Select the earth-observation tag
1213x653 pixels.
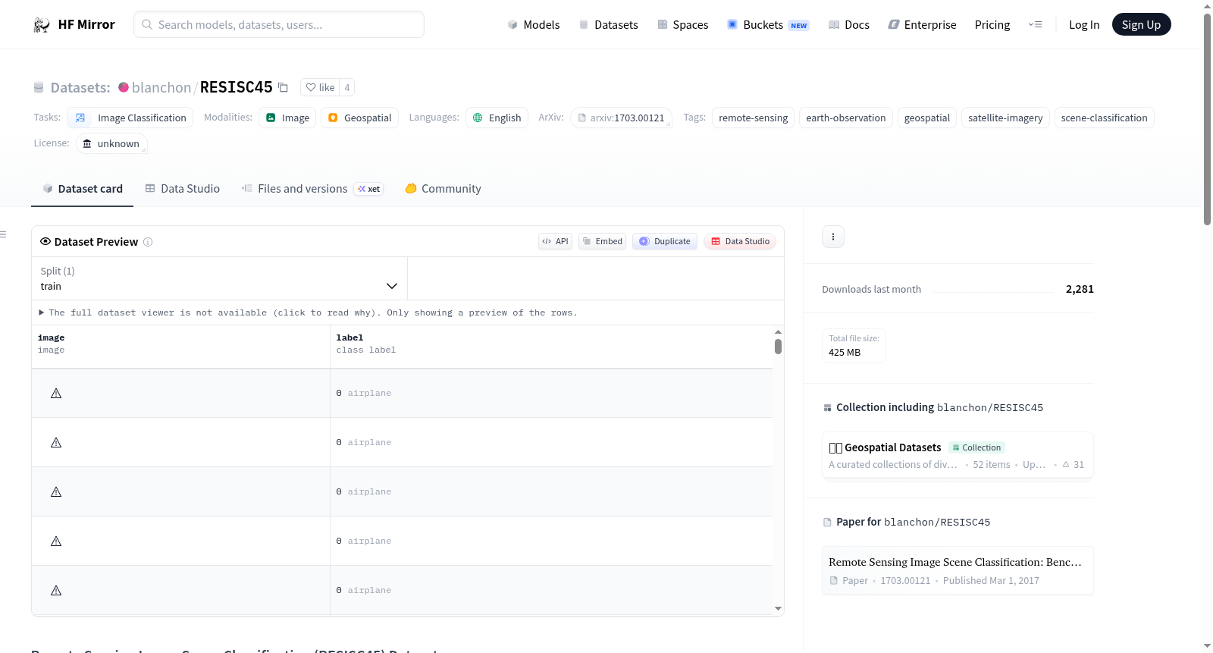click(x=846, y=118)
